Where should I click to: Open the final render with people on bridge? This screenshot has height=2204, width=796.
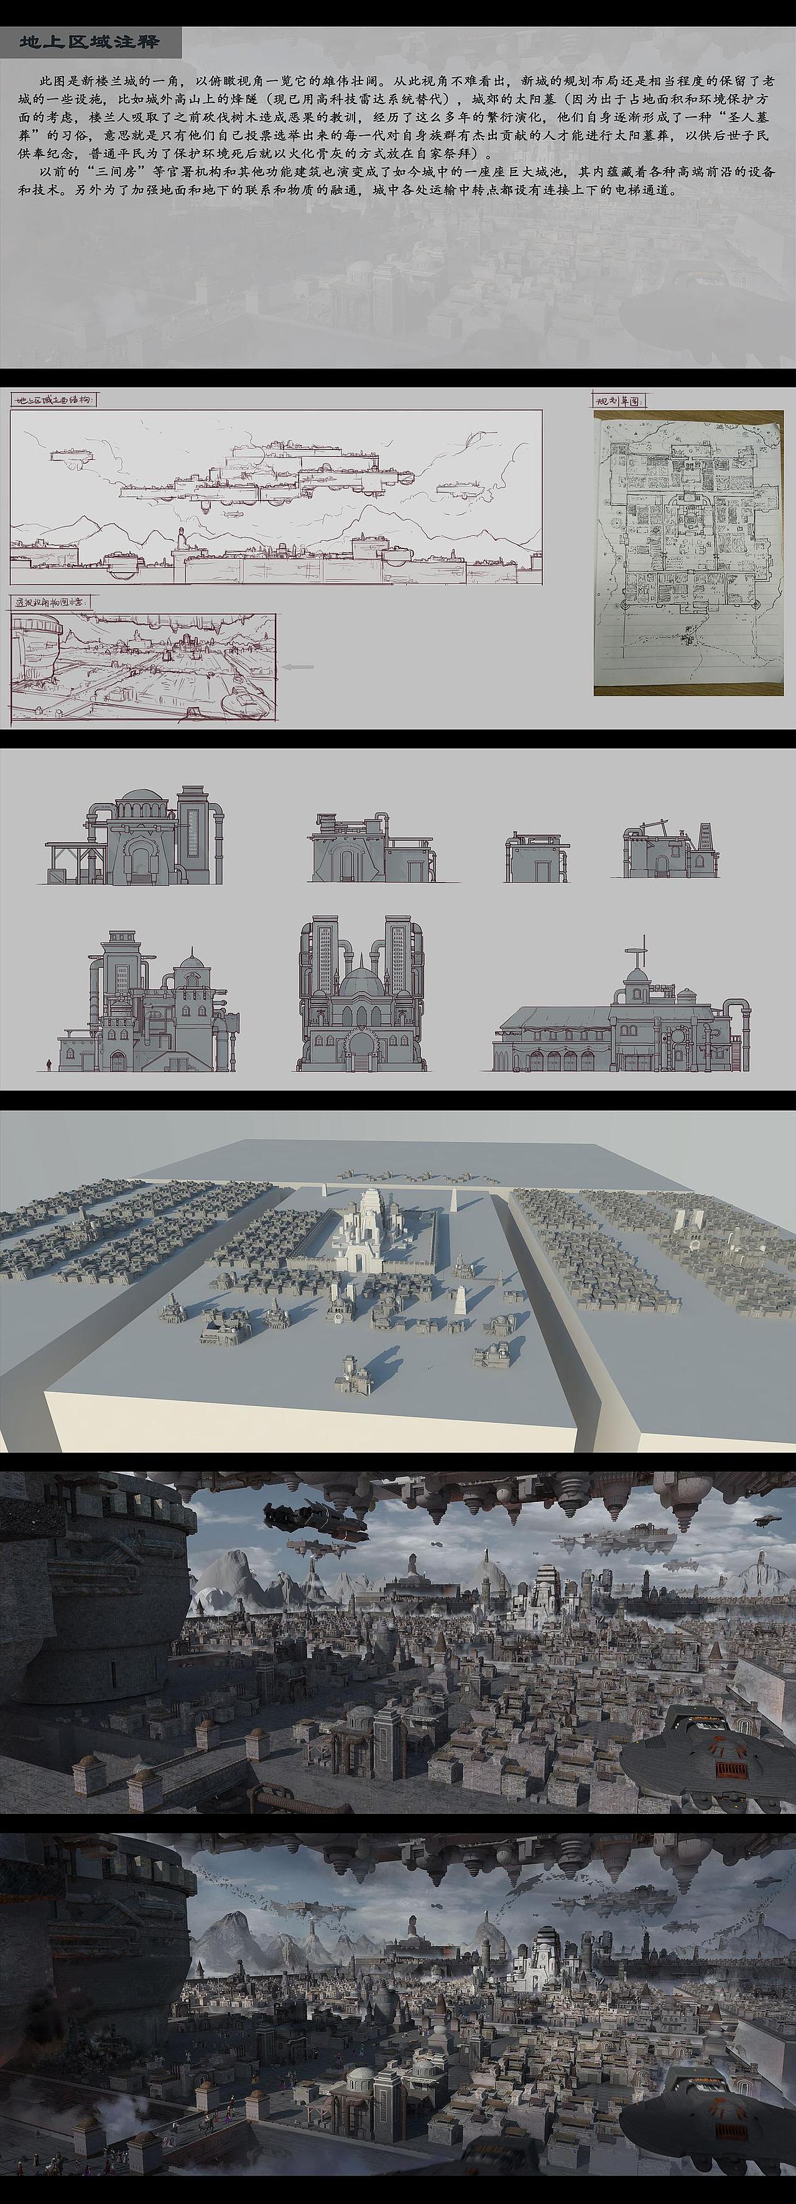click(397, 2004)
